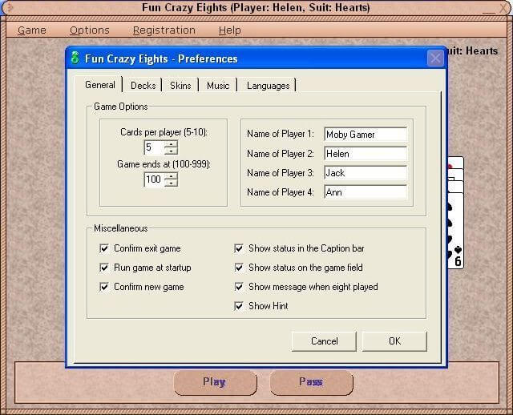The width and height of the screenshot is (513, 415).
Task: Go to the Languages tab
Action: pyautogui.click(x=268, y=86)
